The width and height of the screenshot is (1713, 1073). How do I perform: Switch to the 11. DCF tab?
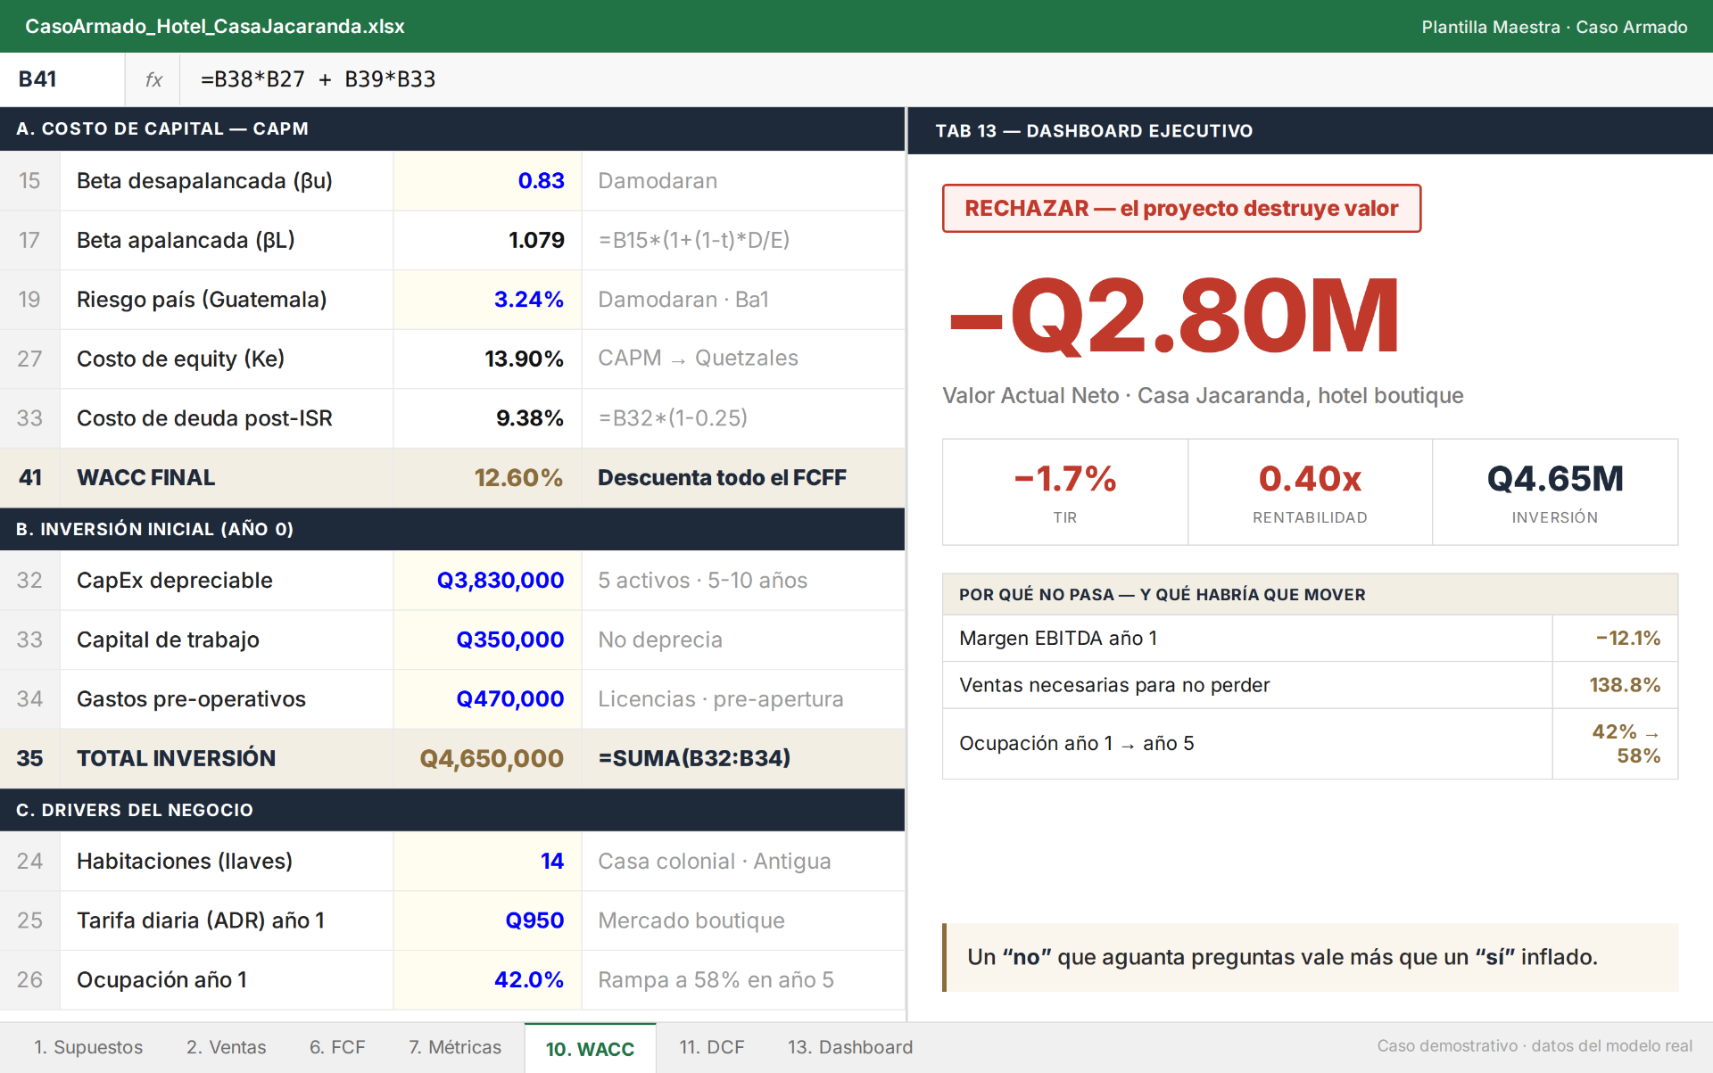click(711, 1047)
